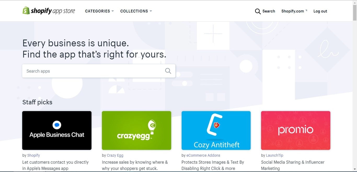Open the Shopify.com dropdown
Viewport: 357px width, 172px height.
point(294,11)
